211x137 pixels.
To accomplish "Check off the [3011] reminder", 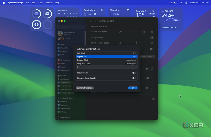I will (x=85, y=14).
